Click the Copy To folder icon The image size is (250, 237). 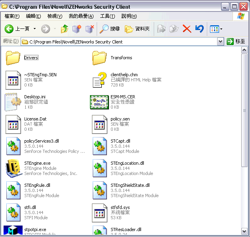tap(174, 29)
